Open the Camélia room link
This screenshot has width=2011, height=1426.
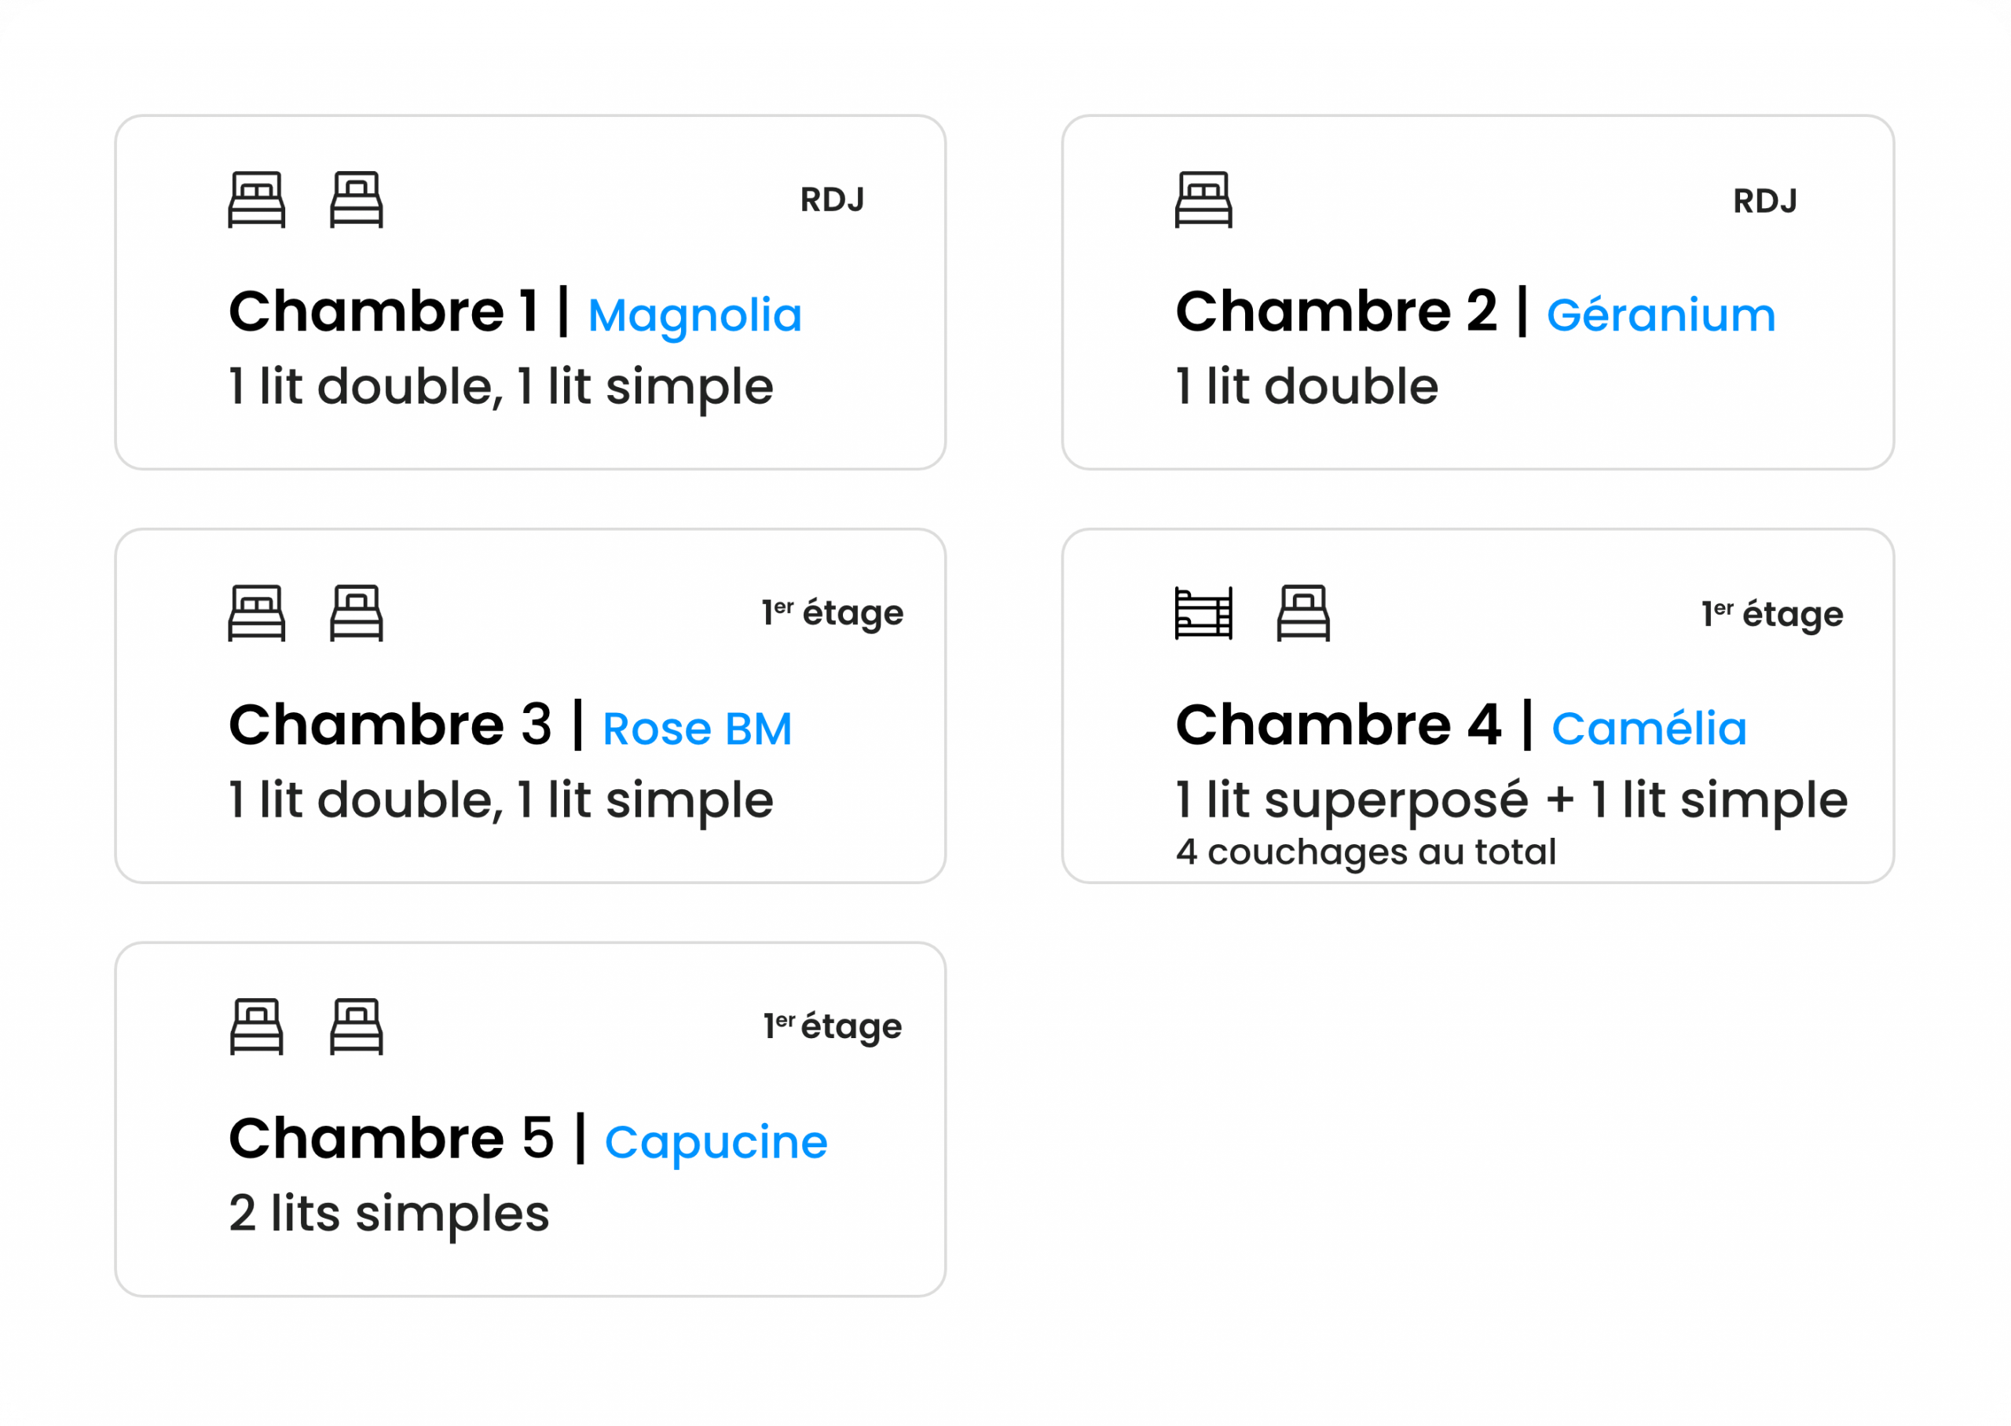coord(1649,729)
